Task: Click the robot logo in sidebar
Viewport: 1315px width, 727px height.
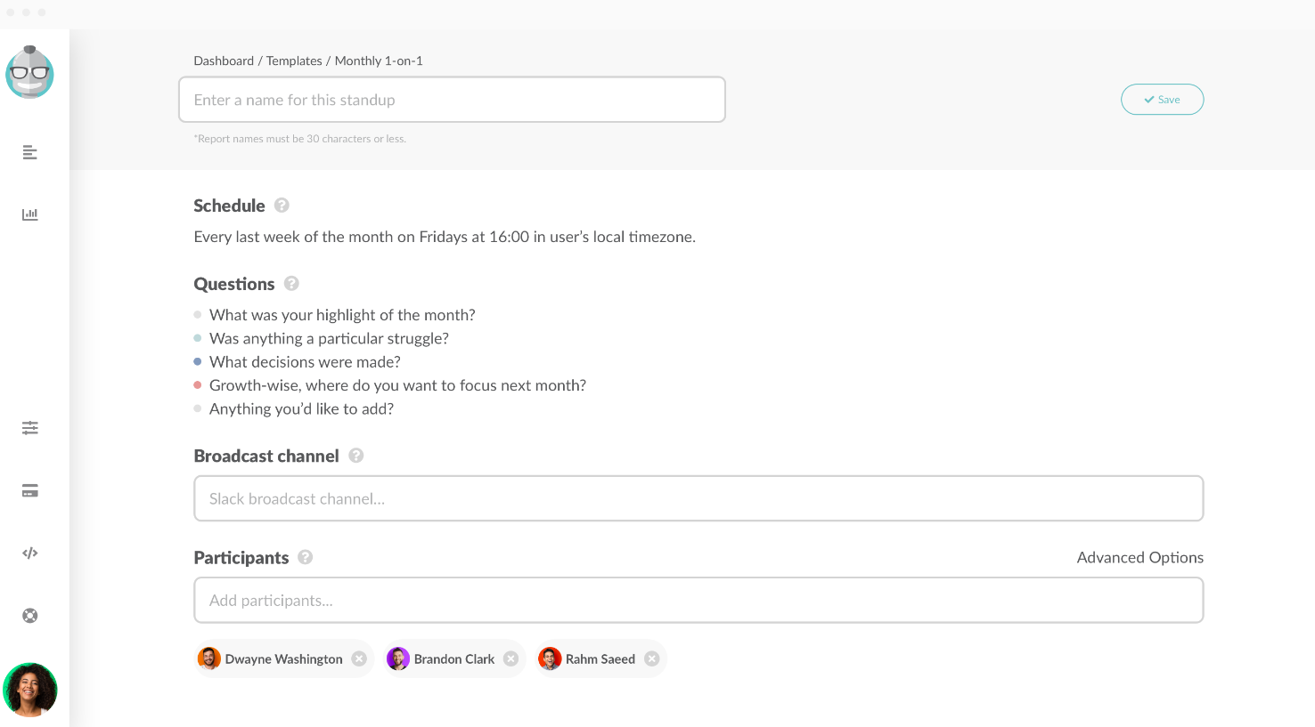Action: (29, 73)
